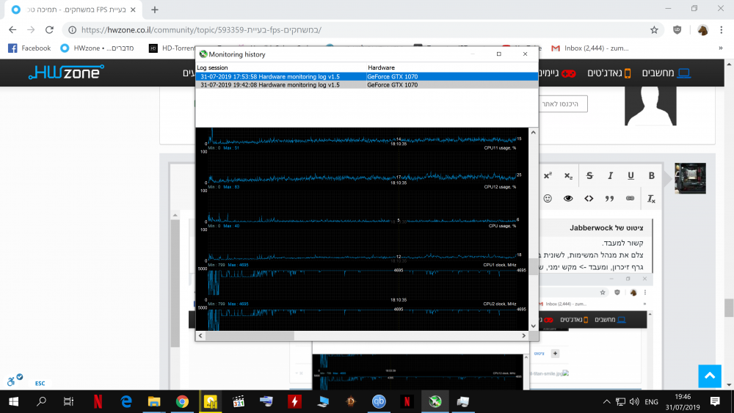Image resolution: width=734 pixels, height=413 pixels.
Task: Click the ESC label near accessibility icon
Action: click(40, 384)
